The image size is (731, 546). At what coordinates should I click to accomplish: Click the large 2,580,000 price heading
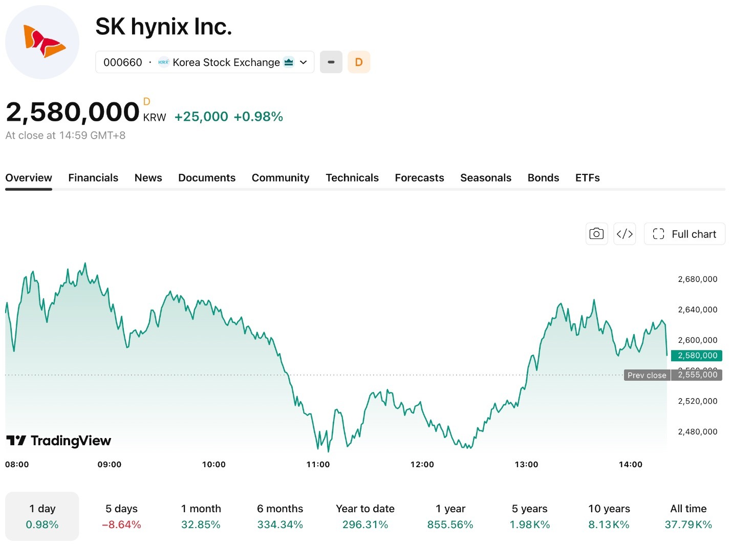point(73,112)
